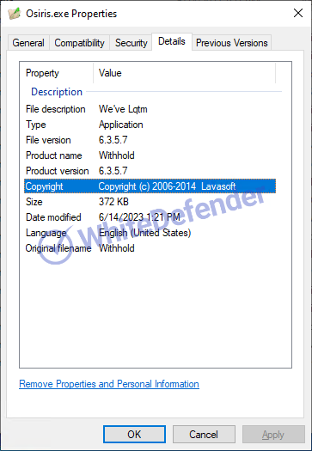Image resolution: width=312 pixels, height=451 pixels.
Task: Select the Details tab
Action: (x=172, y=42)
